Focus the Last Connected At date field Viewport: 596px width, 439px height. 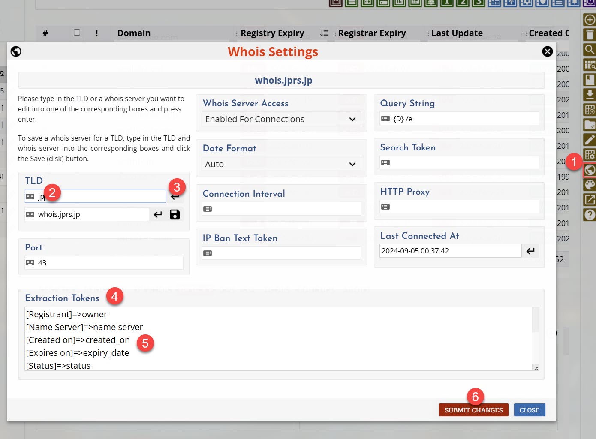click(x=450, y=251)
